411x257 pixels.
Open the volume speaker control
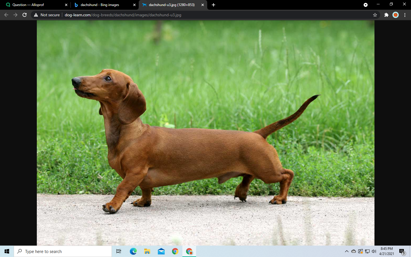[x=374, y=251]
